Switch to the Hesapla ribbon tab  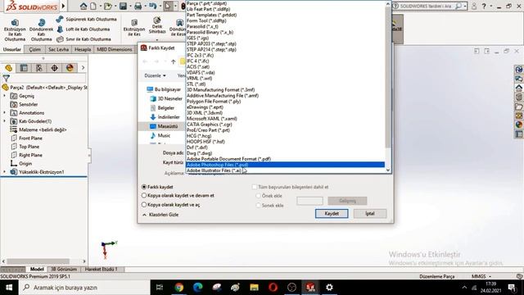(83, 49)
